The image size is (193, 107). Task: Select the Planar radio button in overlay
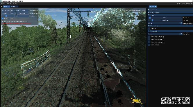pos(3,19)
